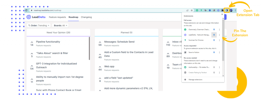Open the puzzle-piece Extensions icon
The width and height of the screenshot is (261, 100).
tap(222, 10)
